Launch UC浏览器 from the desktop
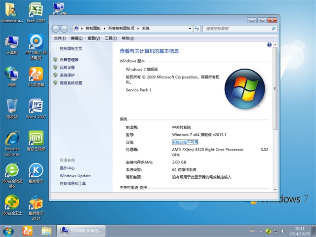The height and width of the screenshot is (237, 316). tap(36, 77)
